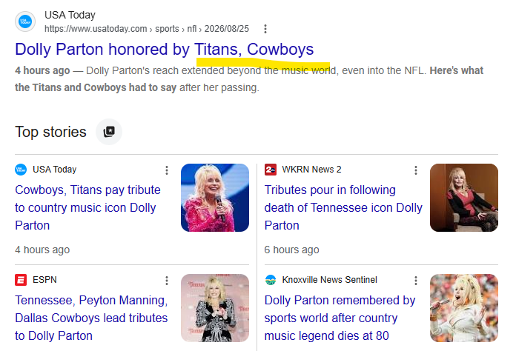516x351 pixels.
Task: Open the three-dot menu for WKRN News 2 story
Action: pyautogui.click(x=416, y=170)
